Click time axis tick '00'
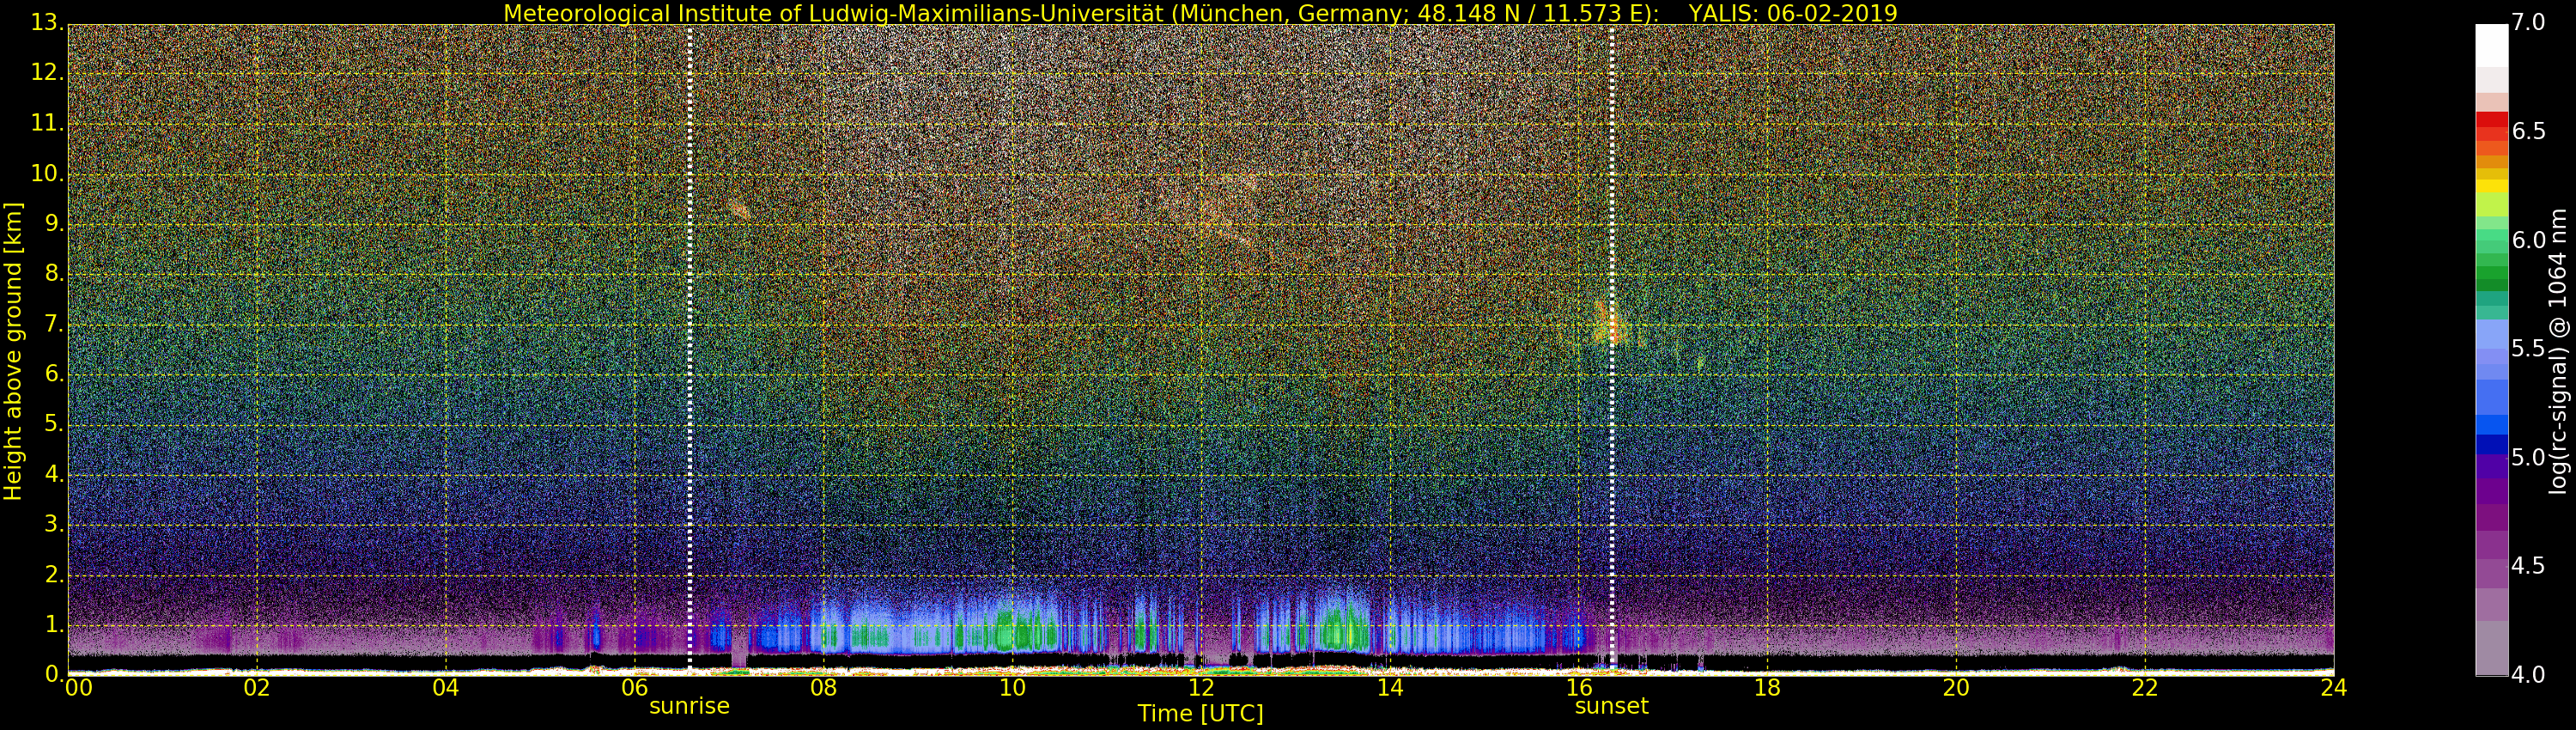The height and width of the screenshot is (730, 2576). click(78, 688)
